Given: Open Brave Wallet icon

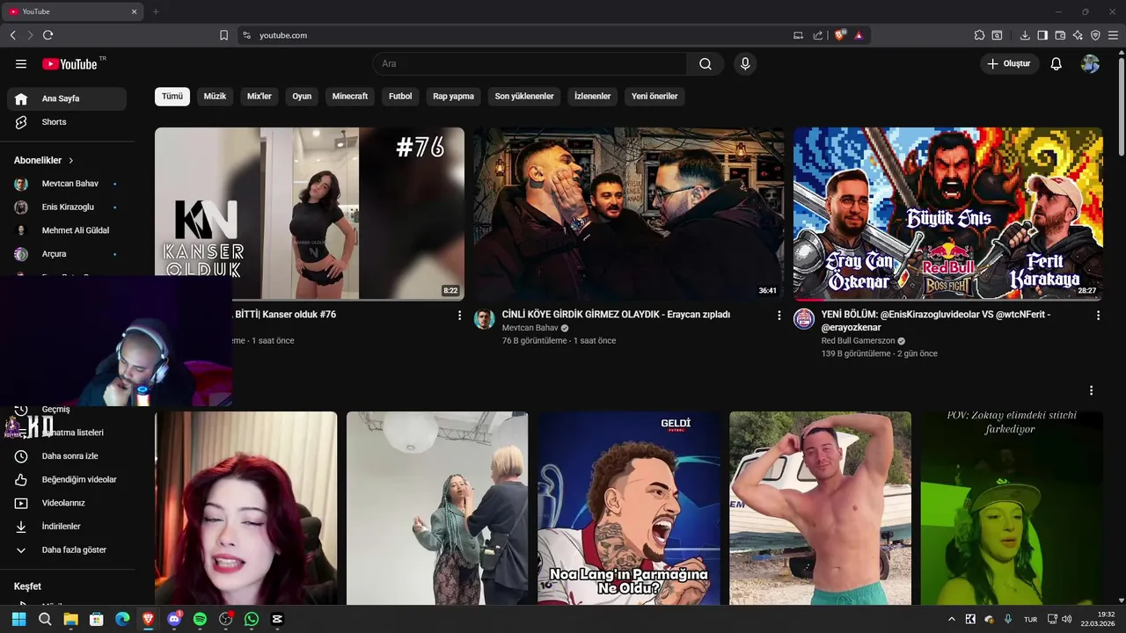Looking at the screenshot, I should (1060, 35).
